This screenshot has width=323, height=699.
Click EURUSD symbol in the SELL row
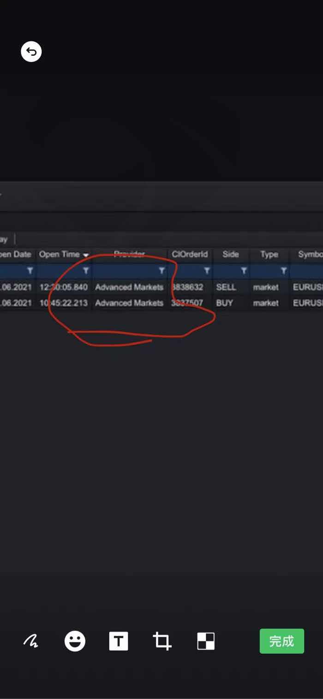(308, 287)
